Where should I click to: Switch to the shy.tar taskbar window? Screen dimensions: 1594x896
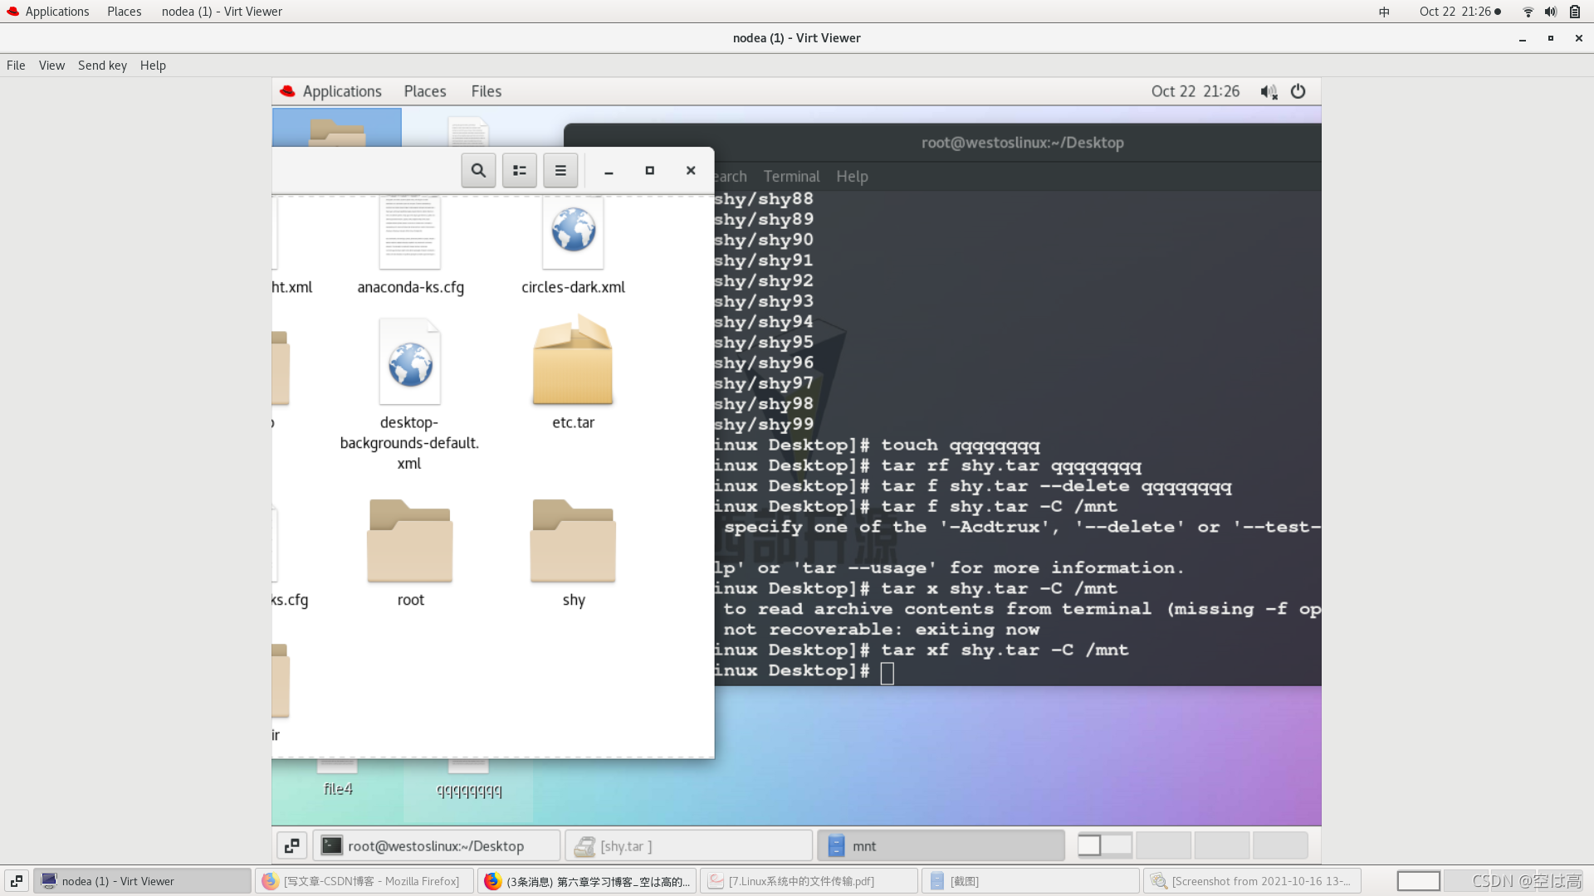pos(688,845)
